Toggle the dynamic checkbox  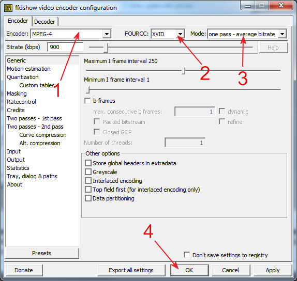(222, 112)
